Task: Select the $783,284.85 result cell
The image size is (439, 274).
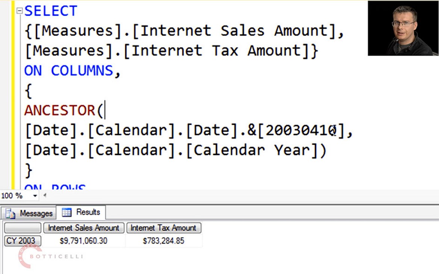Action: pos(163,241)
